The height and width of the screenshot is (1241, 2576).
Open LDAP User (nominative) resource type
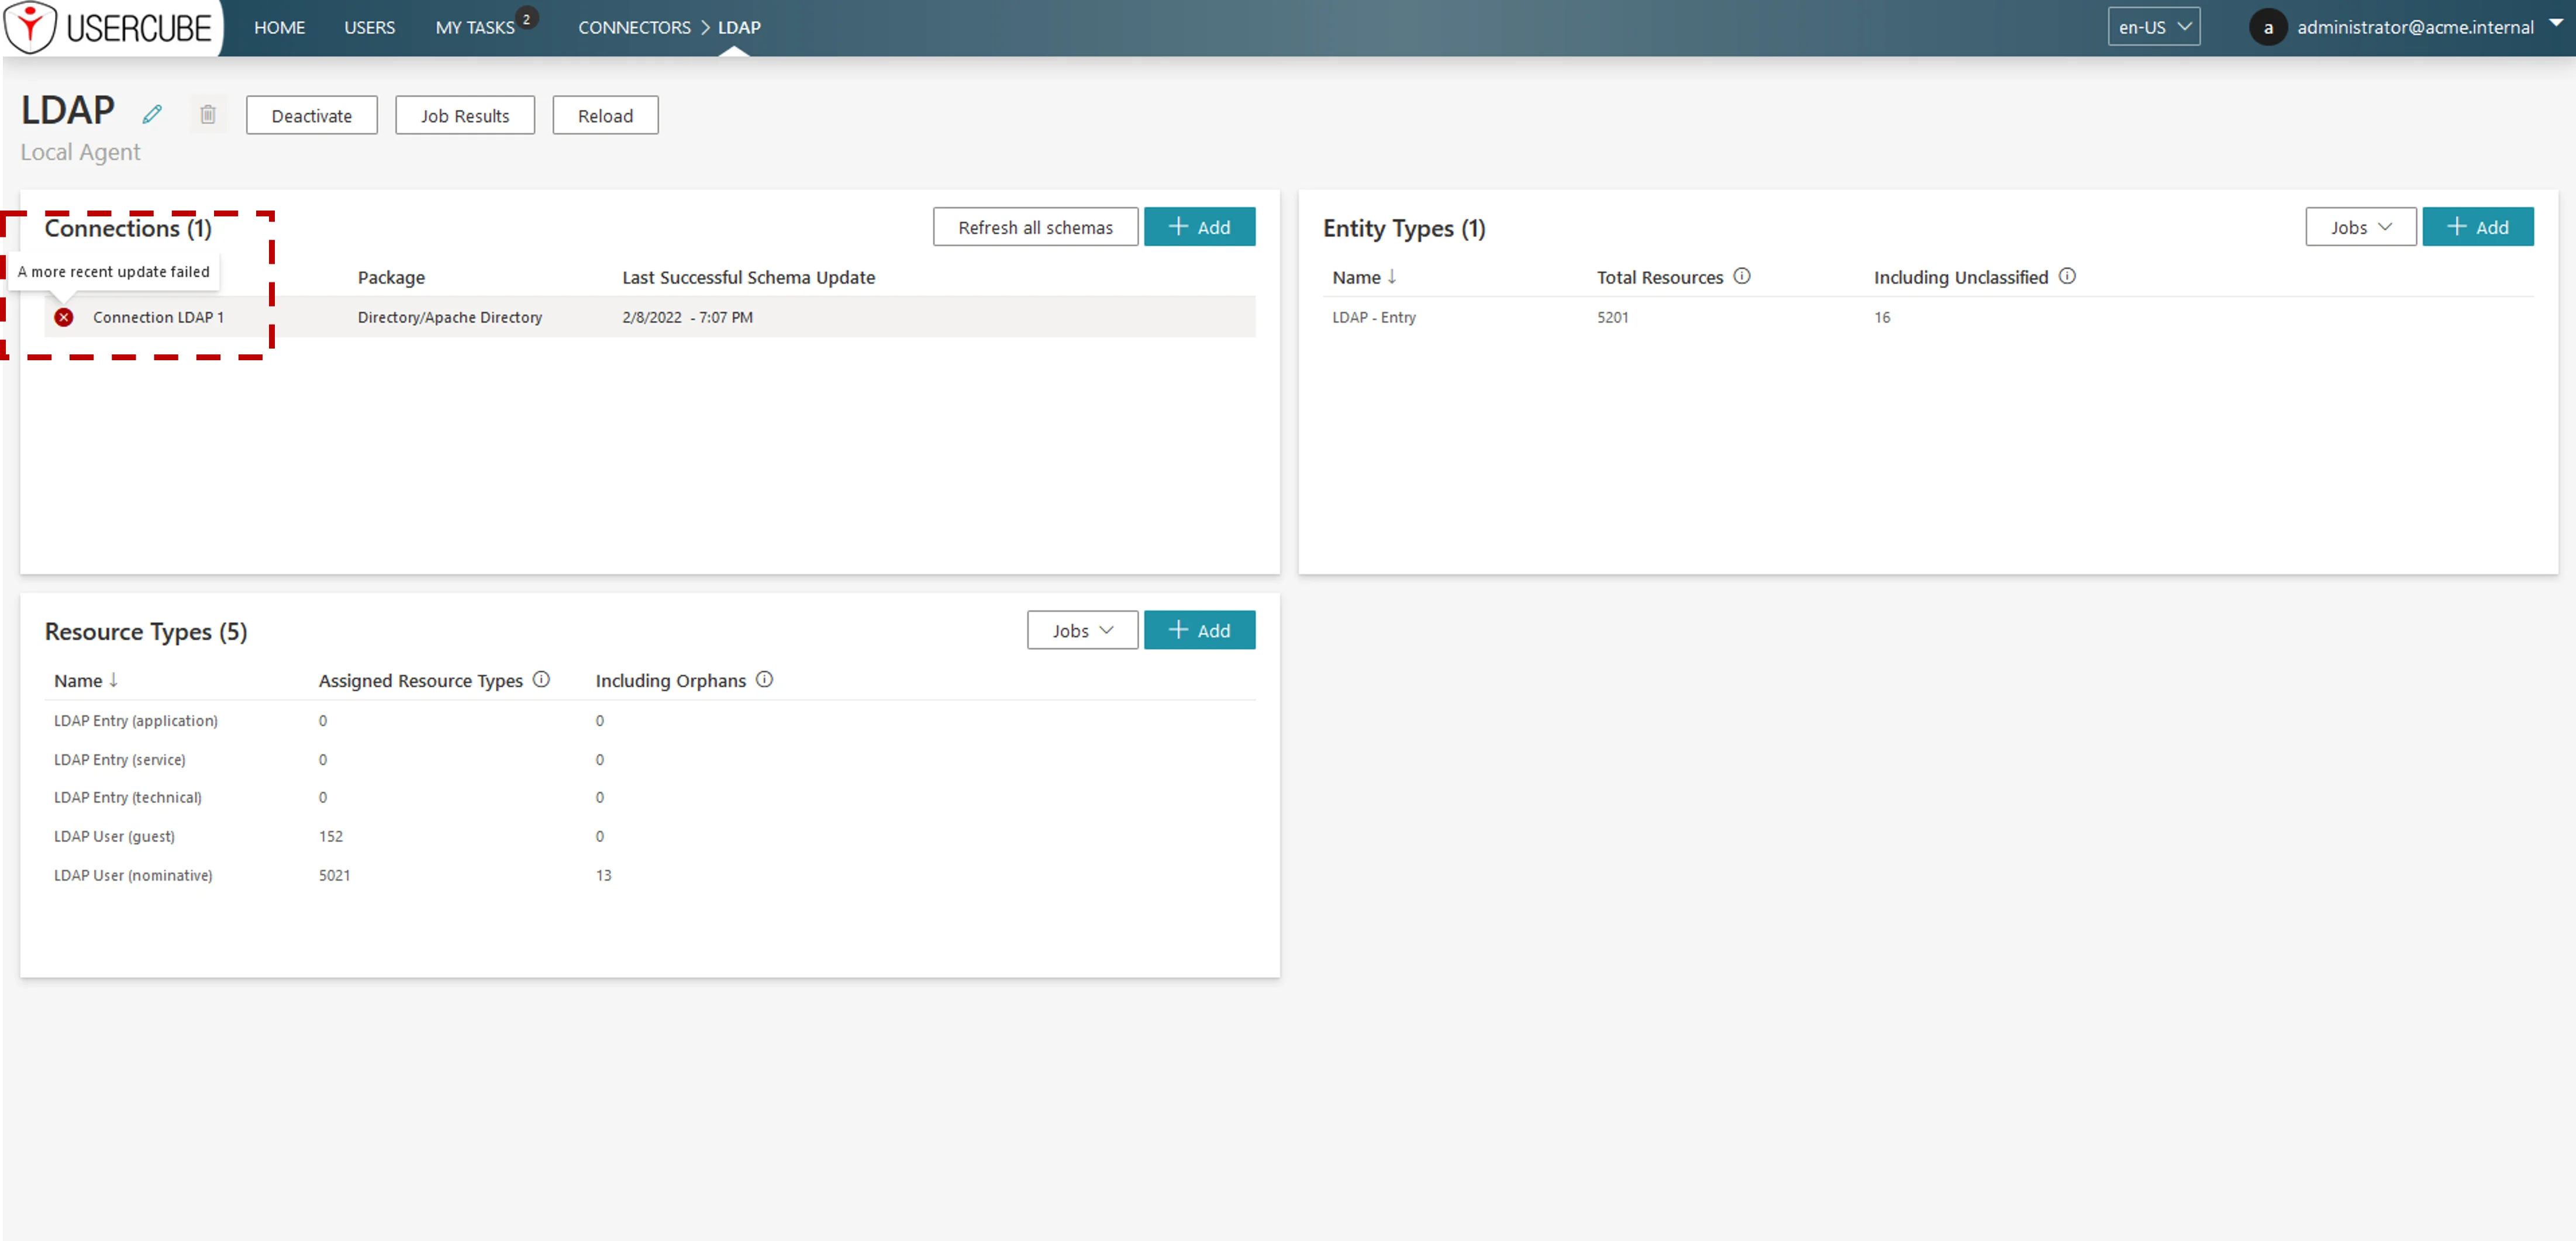click(x=133, y=875)
